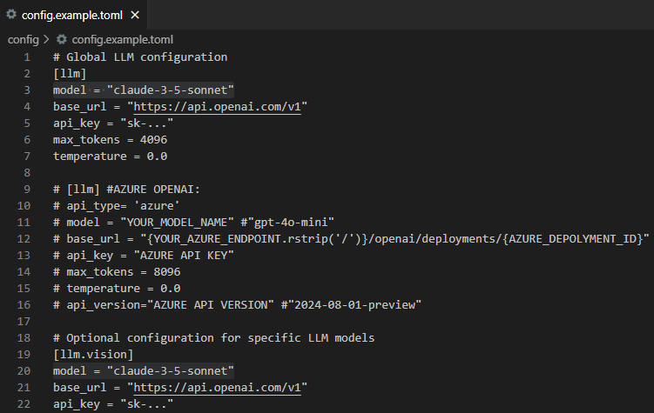Select the config.example.toml editor tab
This screenshot has height=413, width=654.
[73, 13]
